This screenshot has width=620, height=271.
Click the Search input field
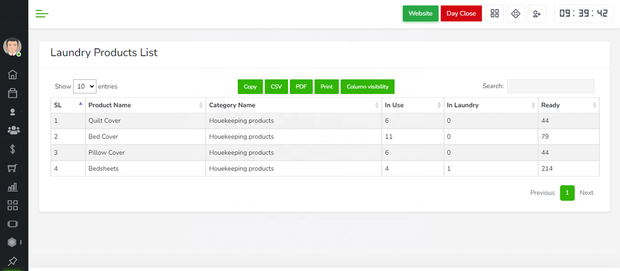point(550,86)
